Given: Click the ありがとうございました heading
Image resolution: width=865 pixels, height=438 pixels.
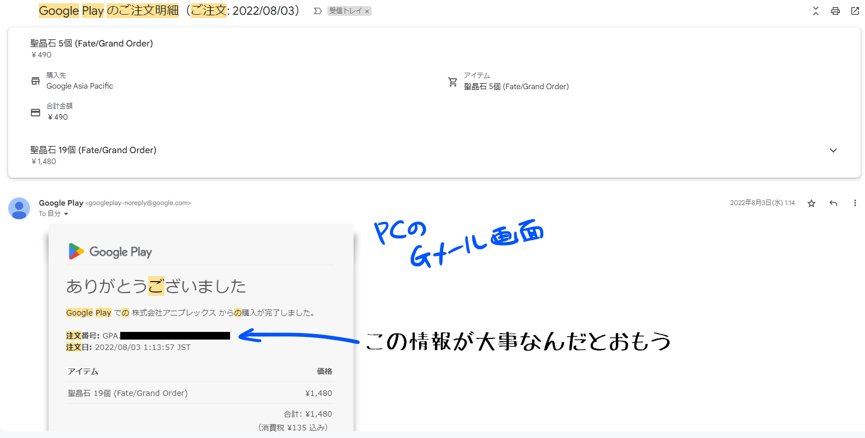Looking at the screenshot, I should pyautogui.click(x=156, y=286).
